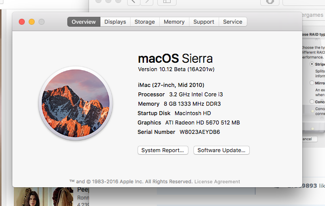The height and width of the screenshot is (206, 325).
Task: Click the startup disk name Macintosh HD
Action: click(193, 113)
